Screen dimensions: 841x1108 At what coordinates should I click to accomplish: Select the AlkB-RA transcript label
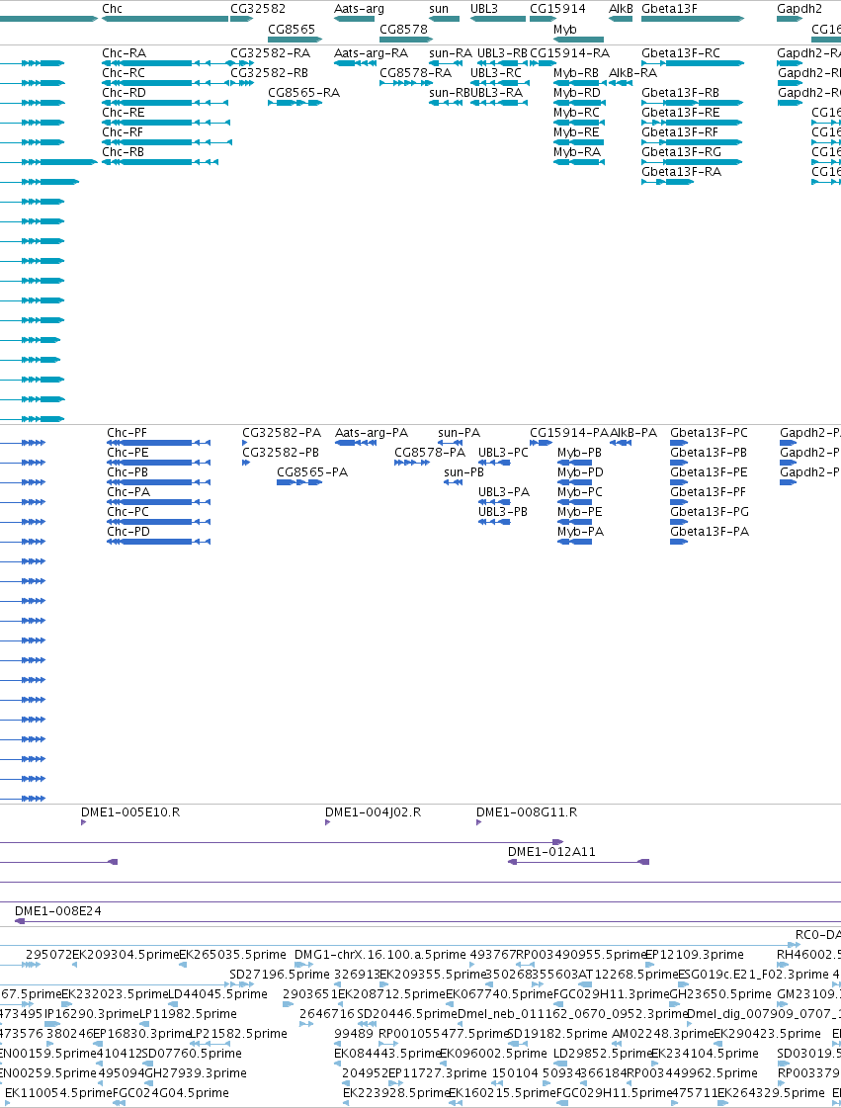pyautogui.click(x=633, y=73)
